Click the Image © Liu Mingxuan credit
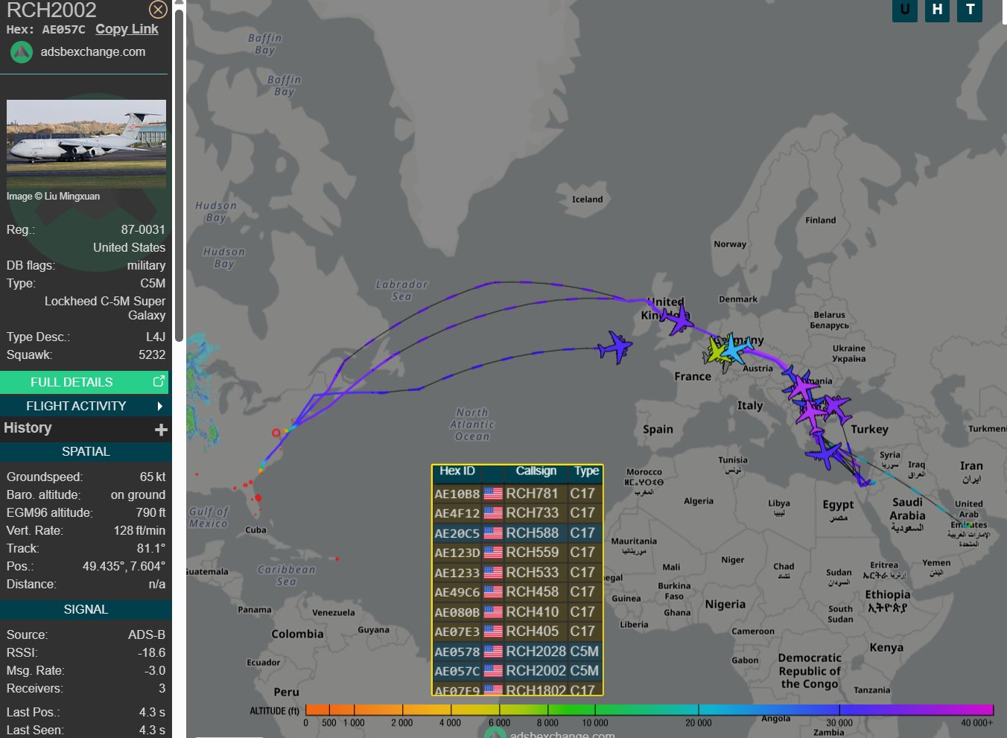This screenshot has height=738, width=1007. 53,197
